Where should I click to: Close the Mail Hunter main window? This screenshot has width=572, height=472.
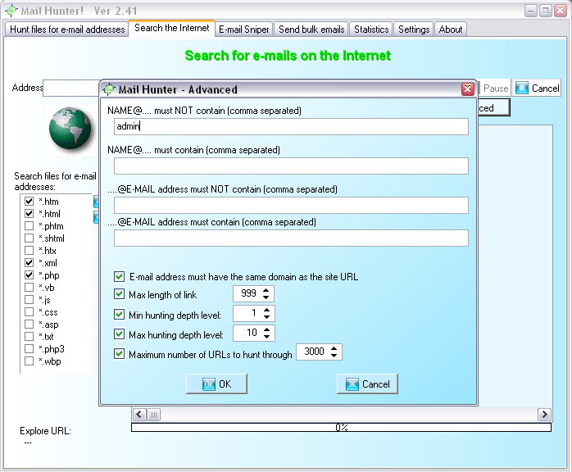(x=560, y=11)
